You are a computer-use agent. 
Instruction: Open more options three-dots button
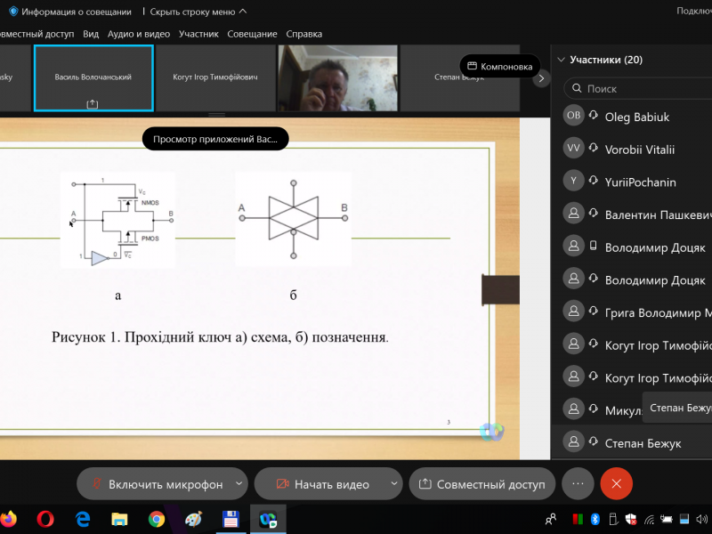point(578,483)
